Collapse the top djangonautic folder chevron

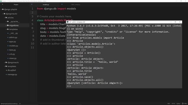tap(3, 14)
